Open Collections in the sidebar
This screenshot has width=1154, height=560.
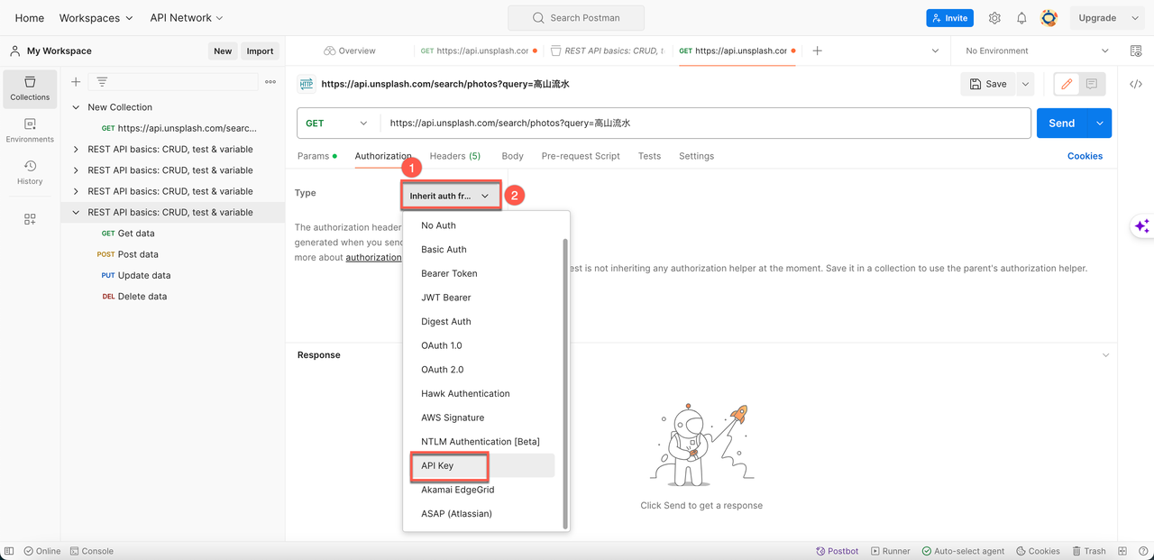[30, 87]
